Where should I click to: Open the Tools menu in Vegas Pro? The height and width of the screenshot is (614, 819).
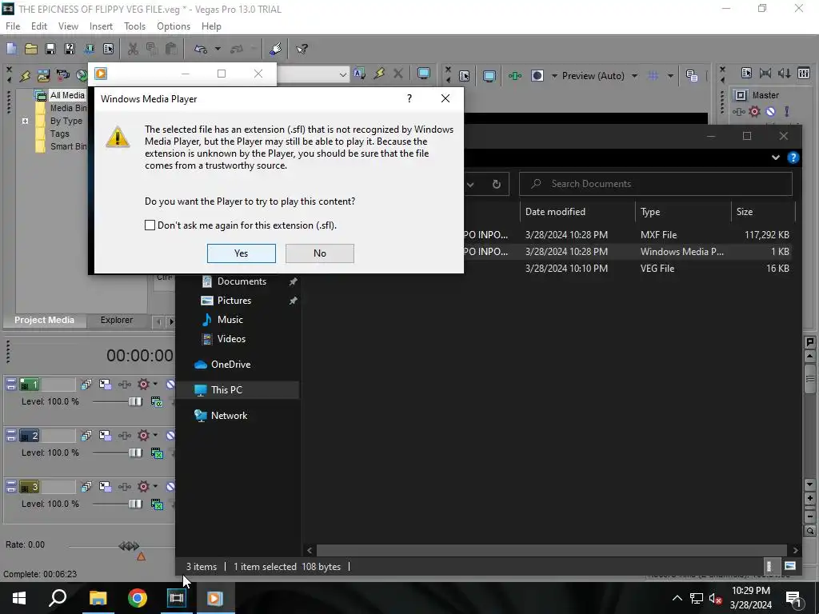(134, 26)
